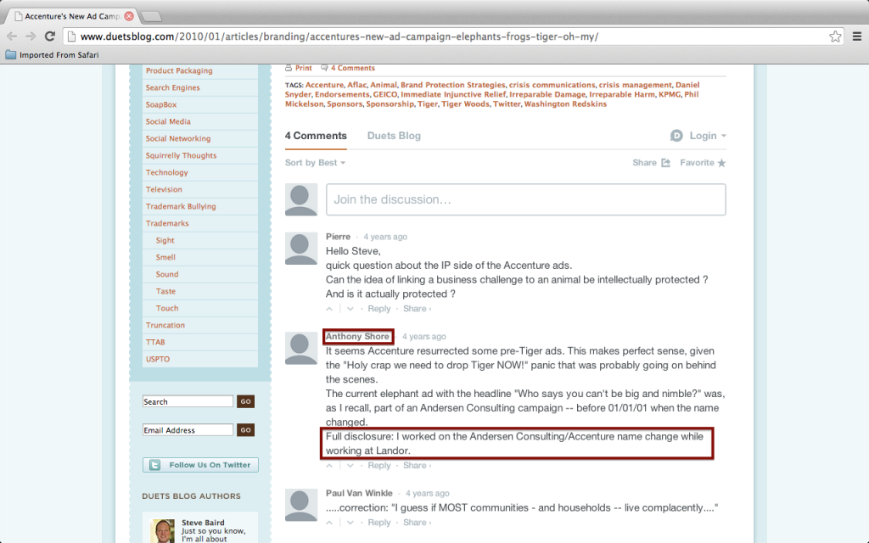
Task: Upvote Paul Van Winkle's comment
Action: pos(330,523)
